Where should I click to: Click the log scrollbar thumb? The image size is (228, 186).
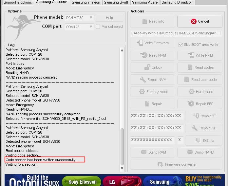122,147
